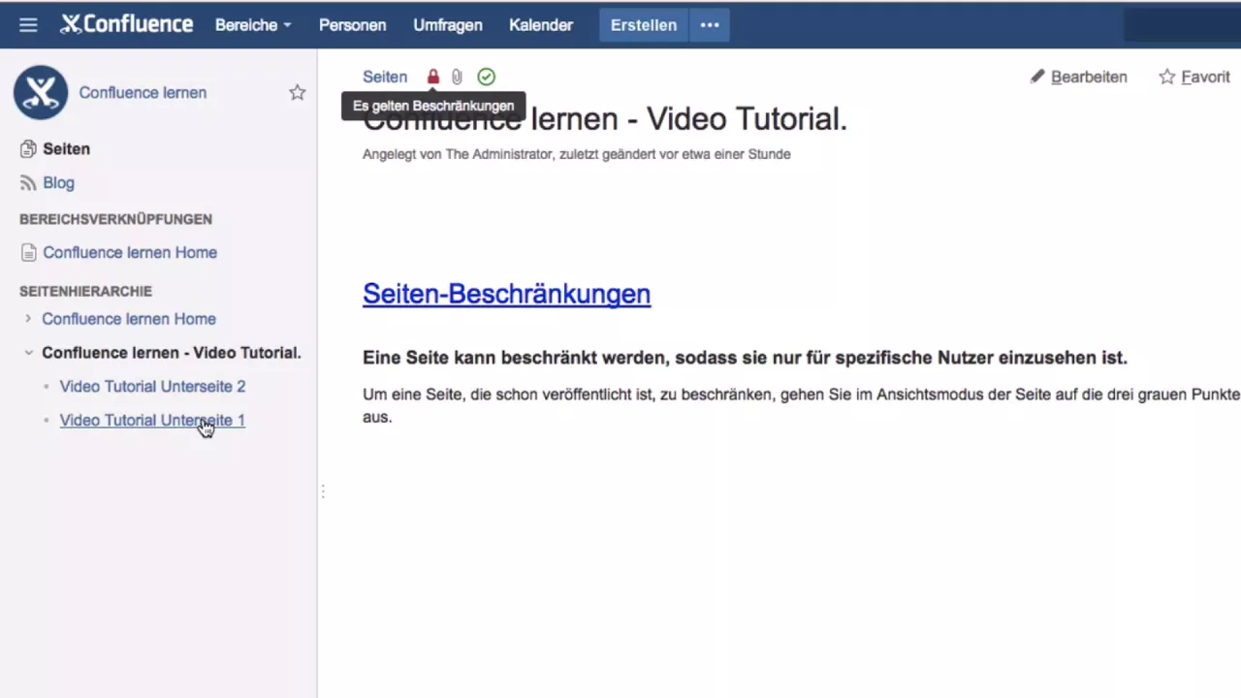Open the Seiten-Beschränkungen heading link

pyautogui.click(x=506, y=294)
